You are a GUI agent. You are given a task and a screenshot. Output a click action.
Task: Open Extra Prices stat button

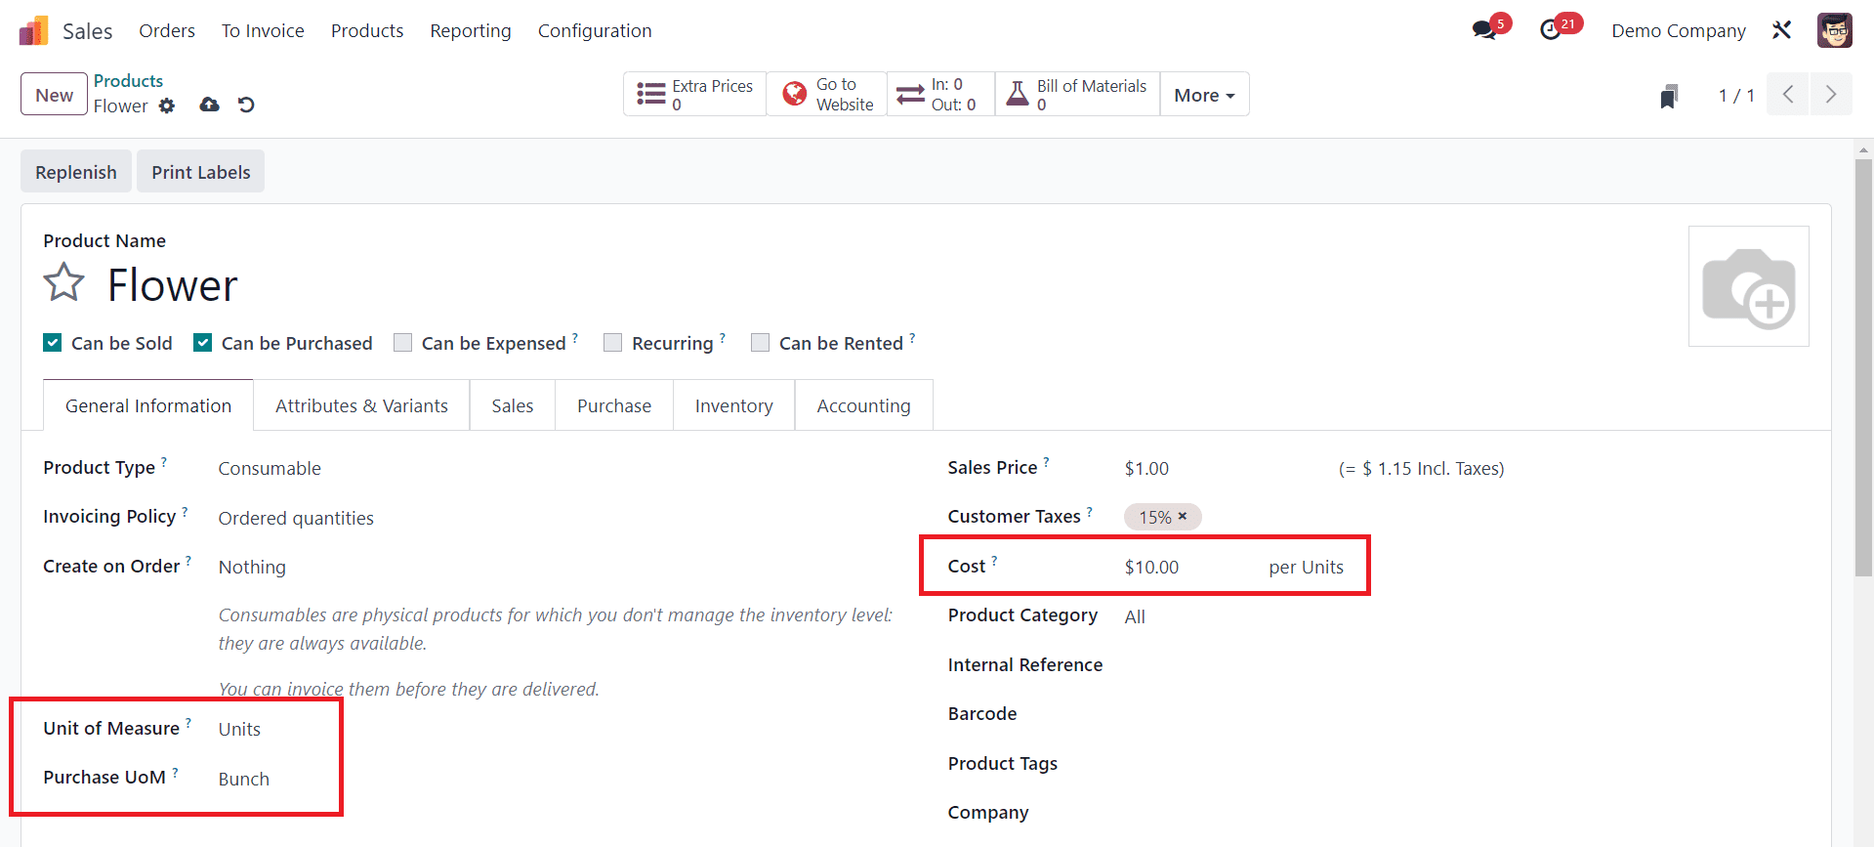694,95
